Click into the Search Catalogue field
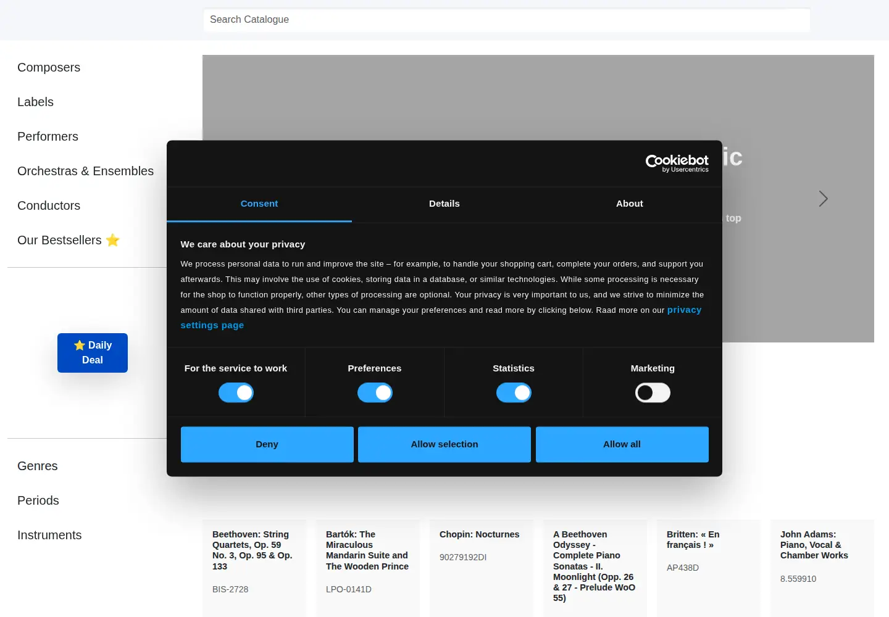The width and height of the screenshot is (889, 617). 506,20
